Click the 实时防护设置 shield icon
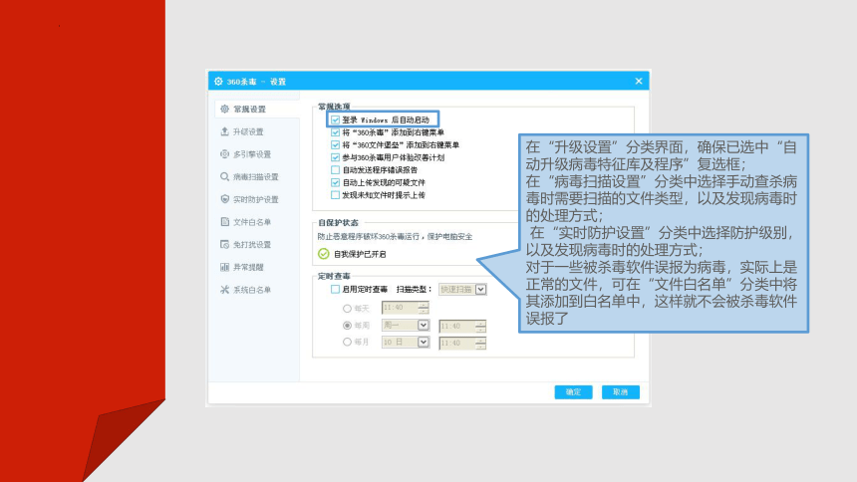 click(x=224, y=199)
